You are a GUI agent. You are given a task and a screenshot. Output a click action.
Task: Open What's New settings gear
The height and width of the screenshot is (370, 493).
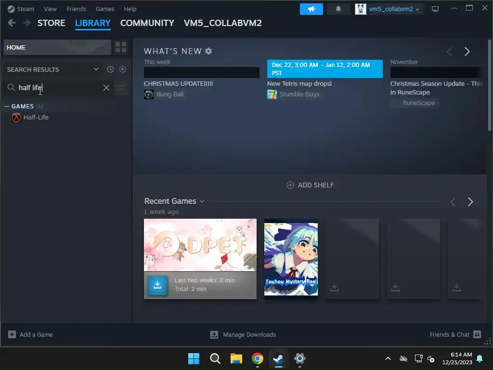[208, 51]
